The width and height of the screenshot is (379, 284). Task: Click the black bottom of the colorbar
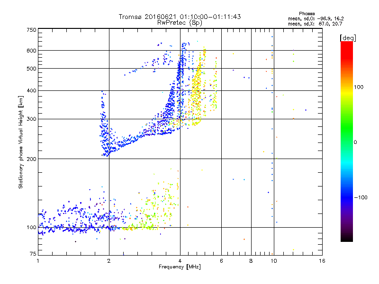pos(347,238)
